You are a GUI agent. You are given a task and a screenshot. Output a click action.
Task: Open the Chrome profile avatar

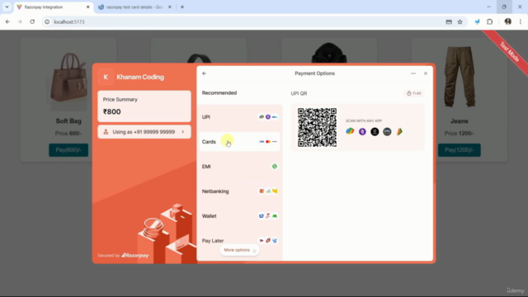point(508,22)
